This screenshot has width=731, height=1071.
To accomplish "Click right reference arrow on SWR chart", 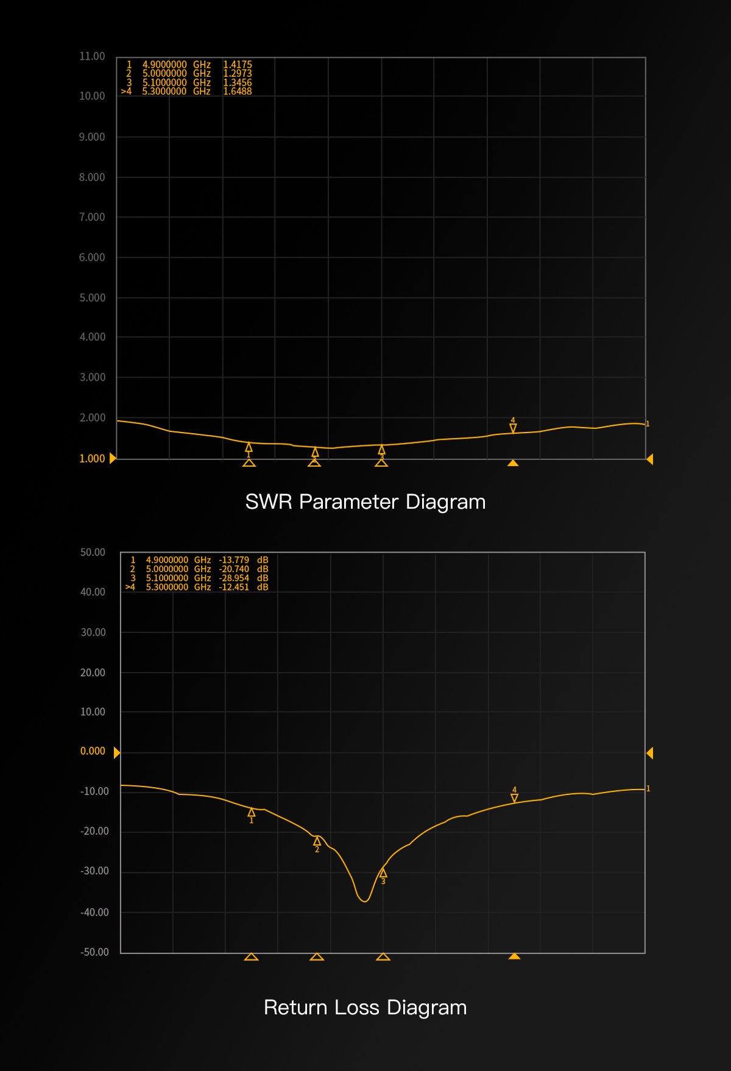I will [649, 459].
